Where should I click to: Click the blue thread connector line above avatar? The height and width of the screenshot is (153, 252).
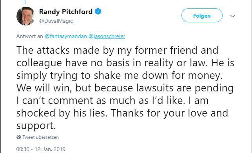coord(25,2)
